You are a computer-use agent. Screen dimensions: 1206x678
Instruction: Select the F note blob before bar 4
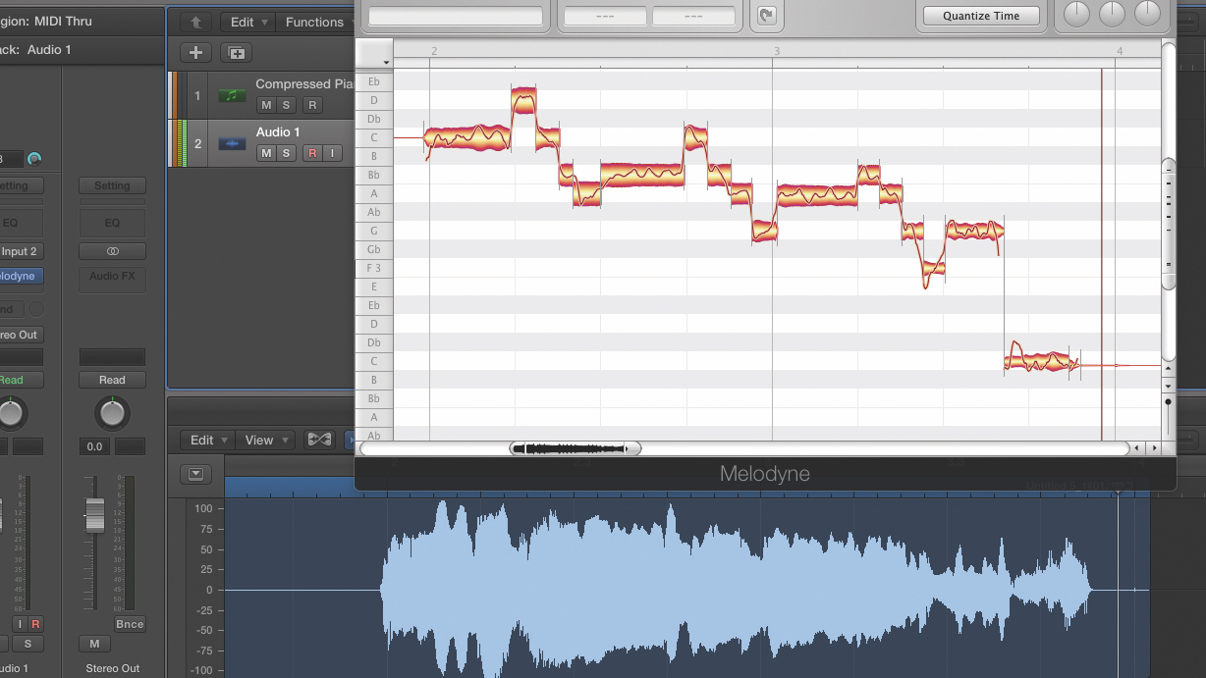coord(933,268)
